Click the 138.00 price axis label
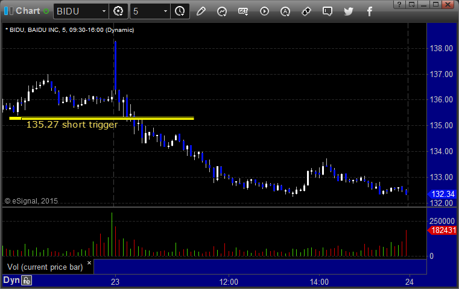 click(441, 49)
